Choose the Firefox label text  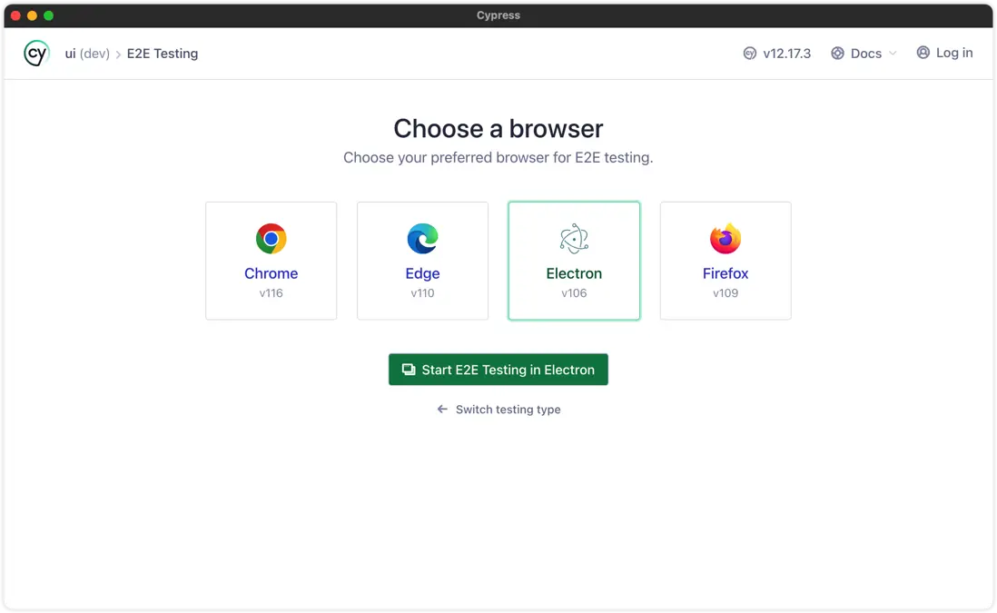click(726, 273)
